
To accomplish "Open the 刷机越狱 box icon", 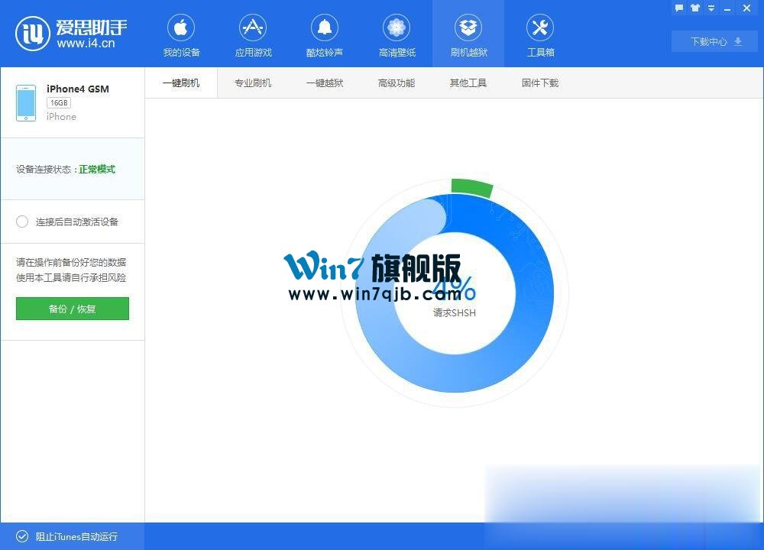I will point(468,27).
